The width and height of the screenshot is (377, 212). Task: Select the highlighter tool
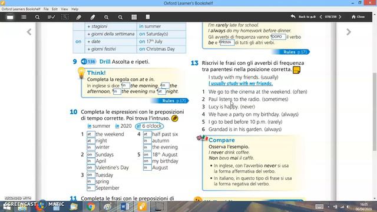point(92,17)
